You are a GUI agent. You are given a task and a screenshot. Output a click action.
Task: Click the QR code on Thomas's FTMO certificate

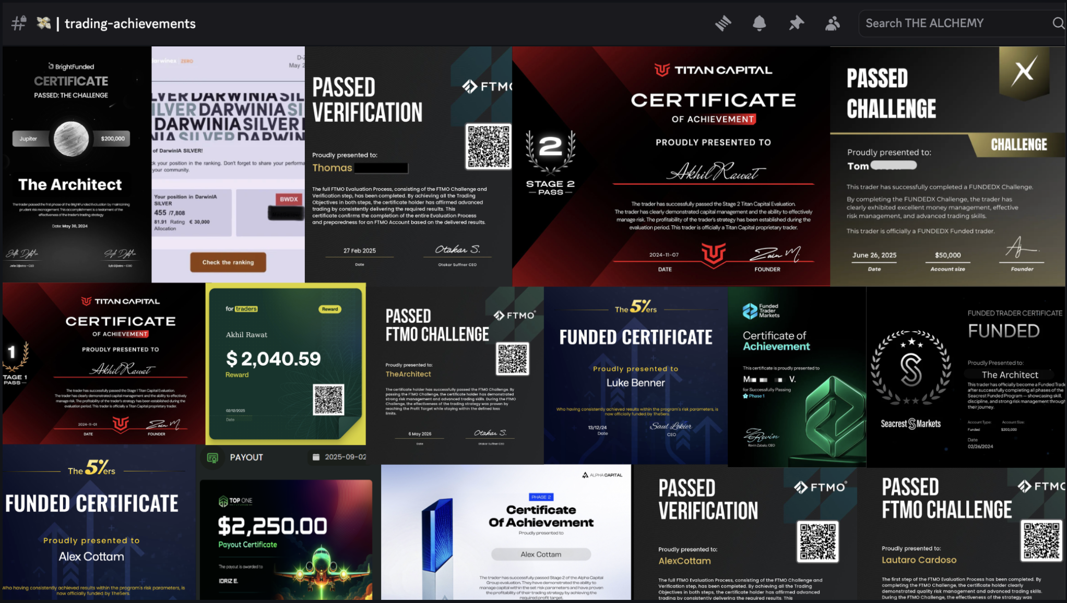pos(489,147)
